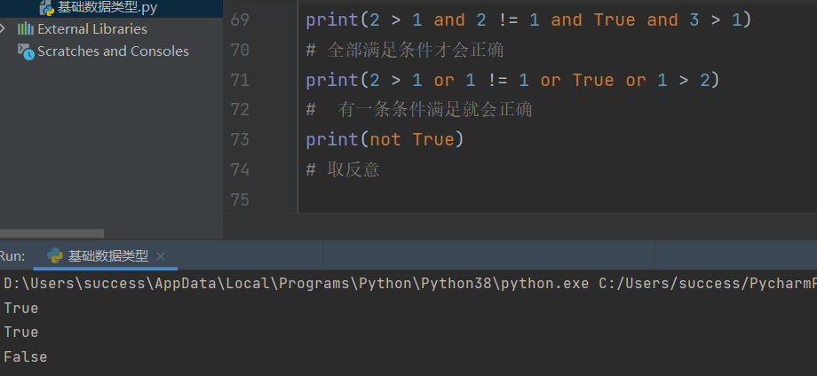Viewport: 817px width, 376px height.
Task: Switch to the 基础数据类型 run tab
Action: [x=107, y=256]
